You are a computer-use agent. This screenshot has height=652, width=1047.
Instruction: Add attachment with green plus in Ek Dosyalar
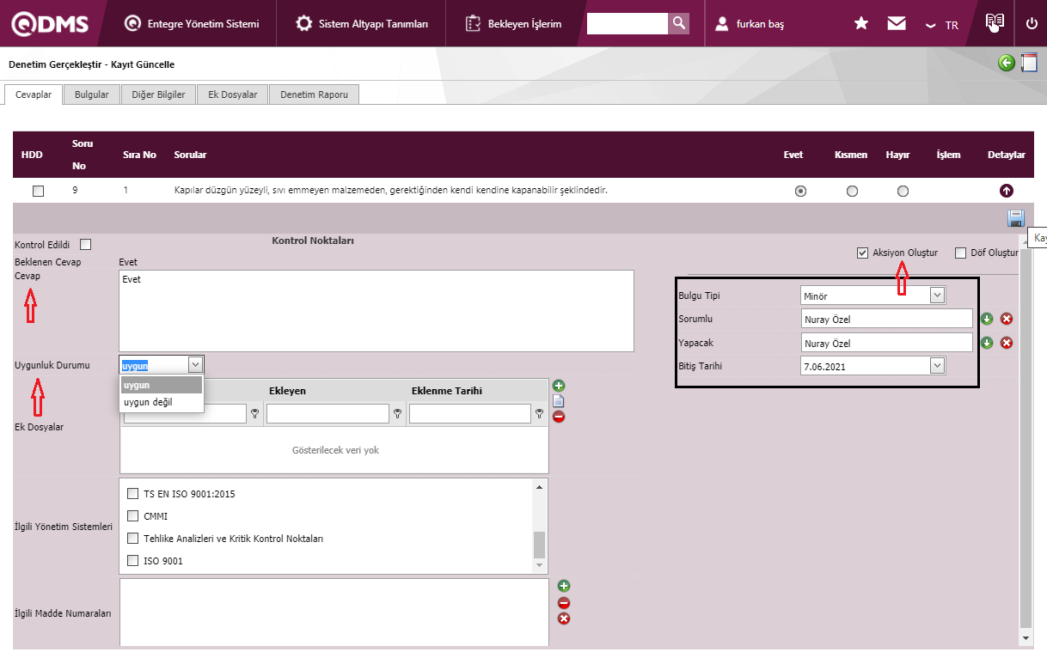(559, 386)
